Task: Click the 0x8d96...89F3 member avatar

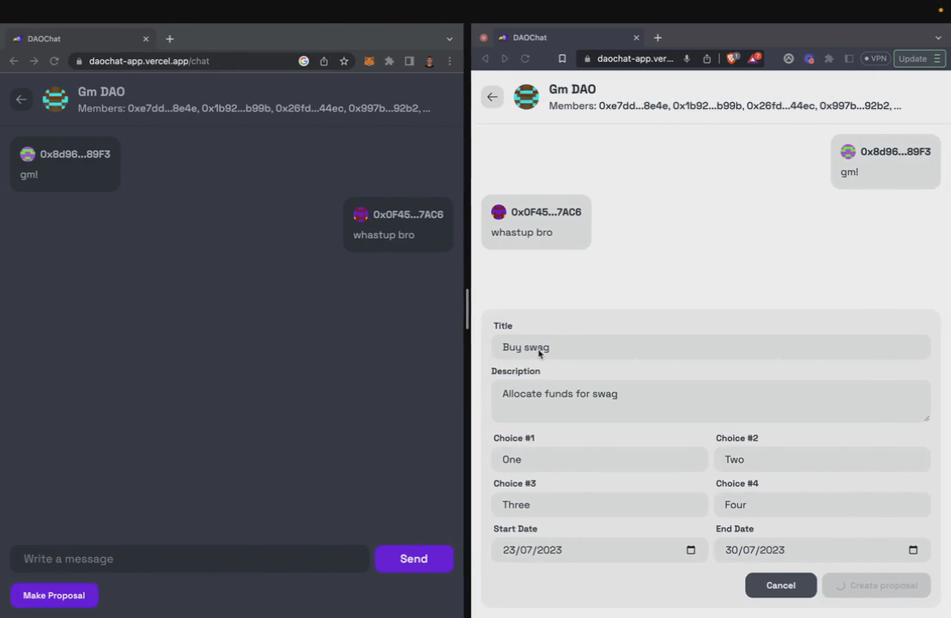Action: 27,154
